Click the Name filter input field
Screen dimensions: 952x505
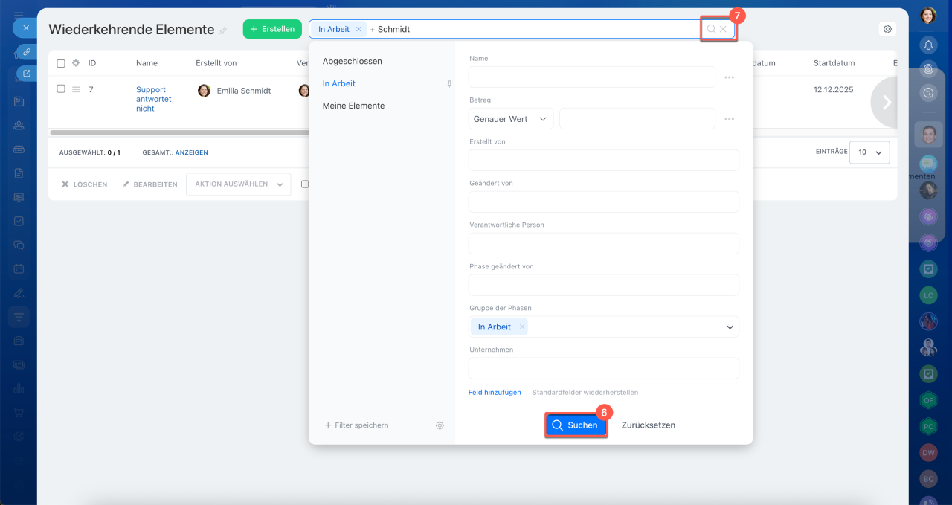coord(592,77)
